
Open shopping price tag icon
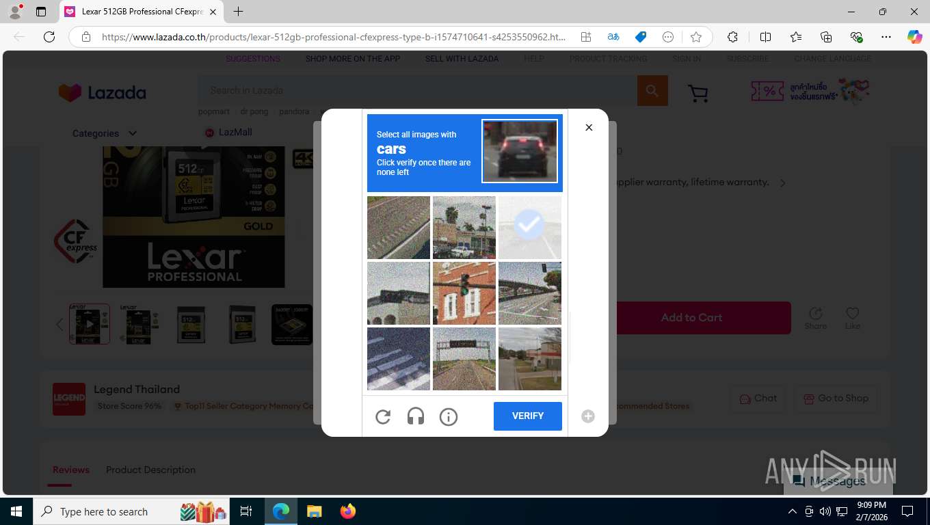(x=641, y=37)
